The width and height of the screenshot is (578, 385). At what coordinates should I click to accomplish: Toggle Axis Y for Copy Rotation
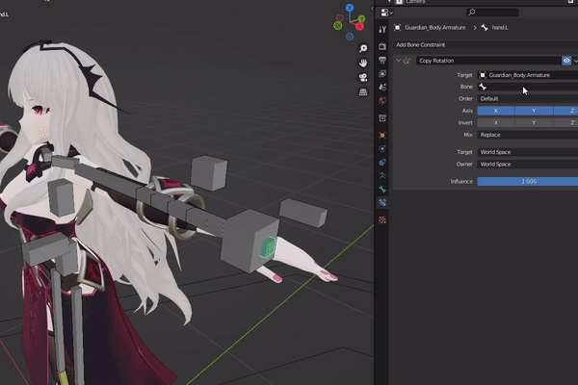click(534, 111)
